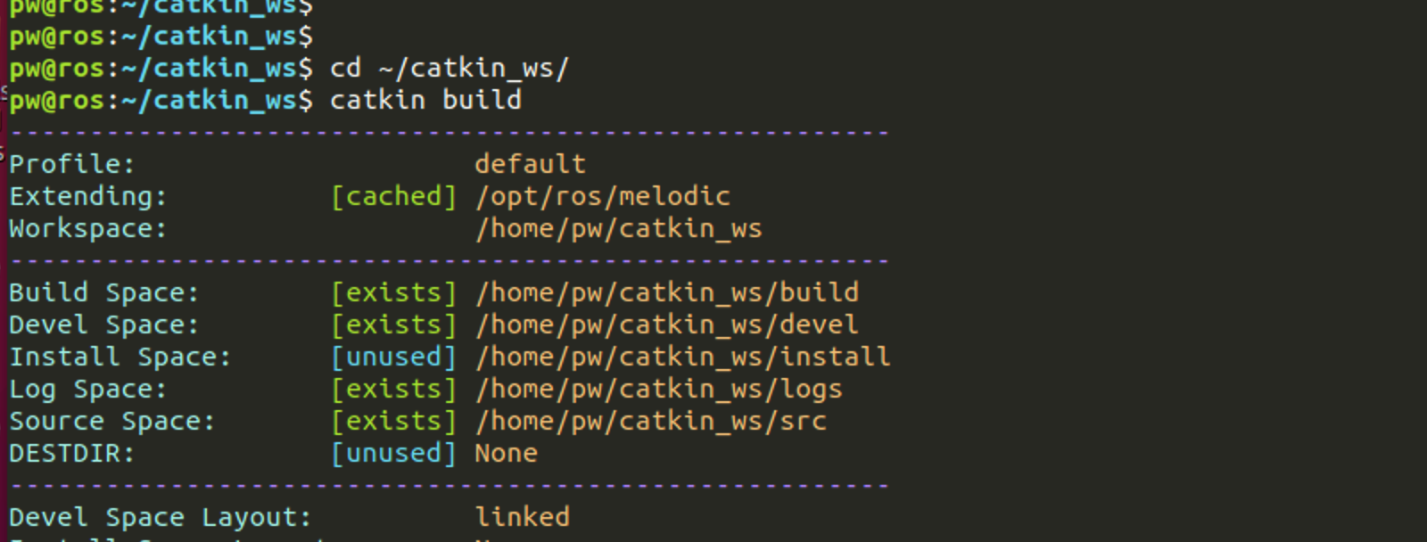Screen dimensions: 1427x542
Task: Click the /home/pw/catkin_ws/build path
Action: (x=667, y=292)
